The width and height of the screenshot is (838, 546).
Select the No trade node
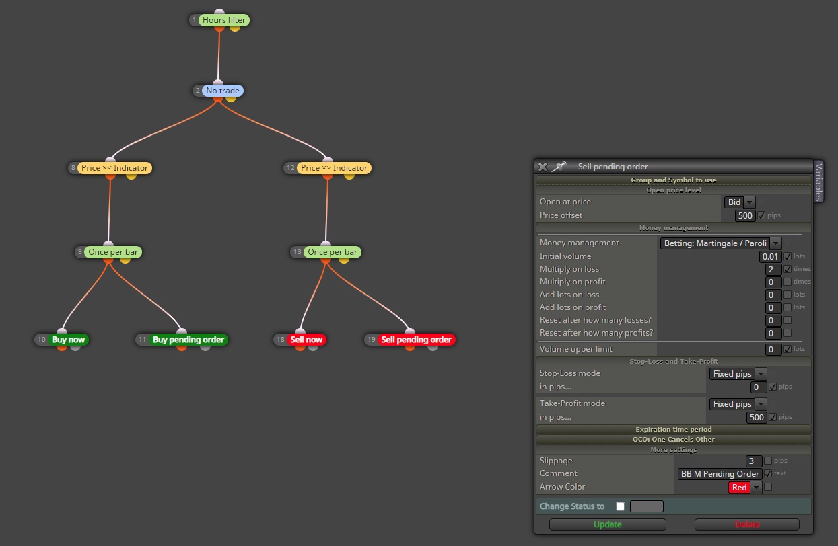point(222,91)
